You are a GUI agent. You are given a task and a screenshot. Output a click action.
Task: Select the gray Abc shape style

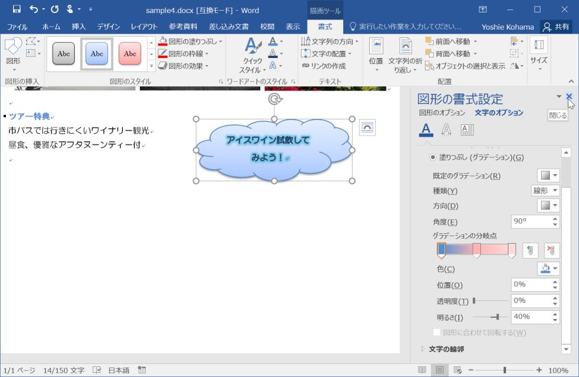pos(63,53)
